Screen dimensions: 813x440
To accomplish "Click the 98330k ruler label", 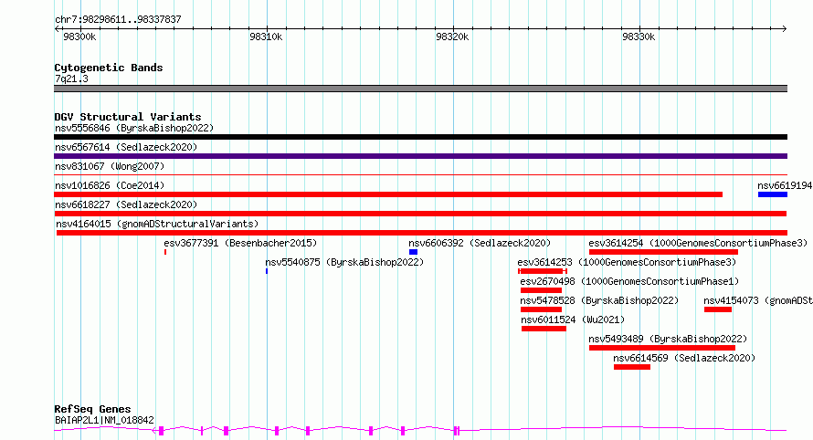I will [x=639, y=37].
